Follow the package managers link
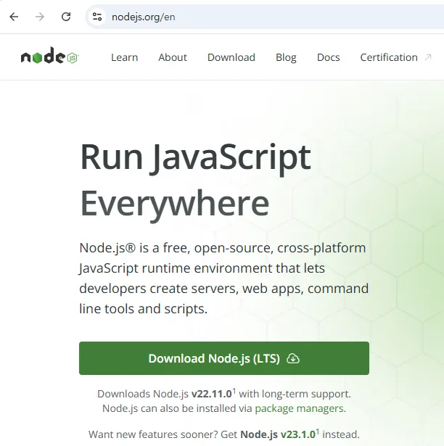Viewport: 444px width, 446px height. coord(299,408)
